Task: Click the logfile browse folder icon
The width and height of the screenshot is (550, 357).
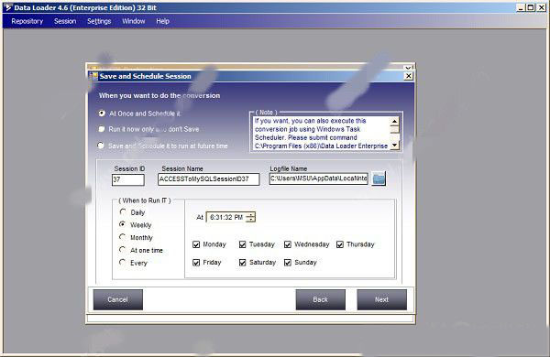Action: [x=379, y=178]
